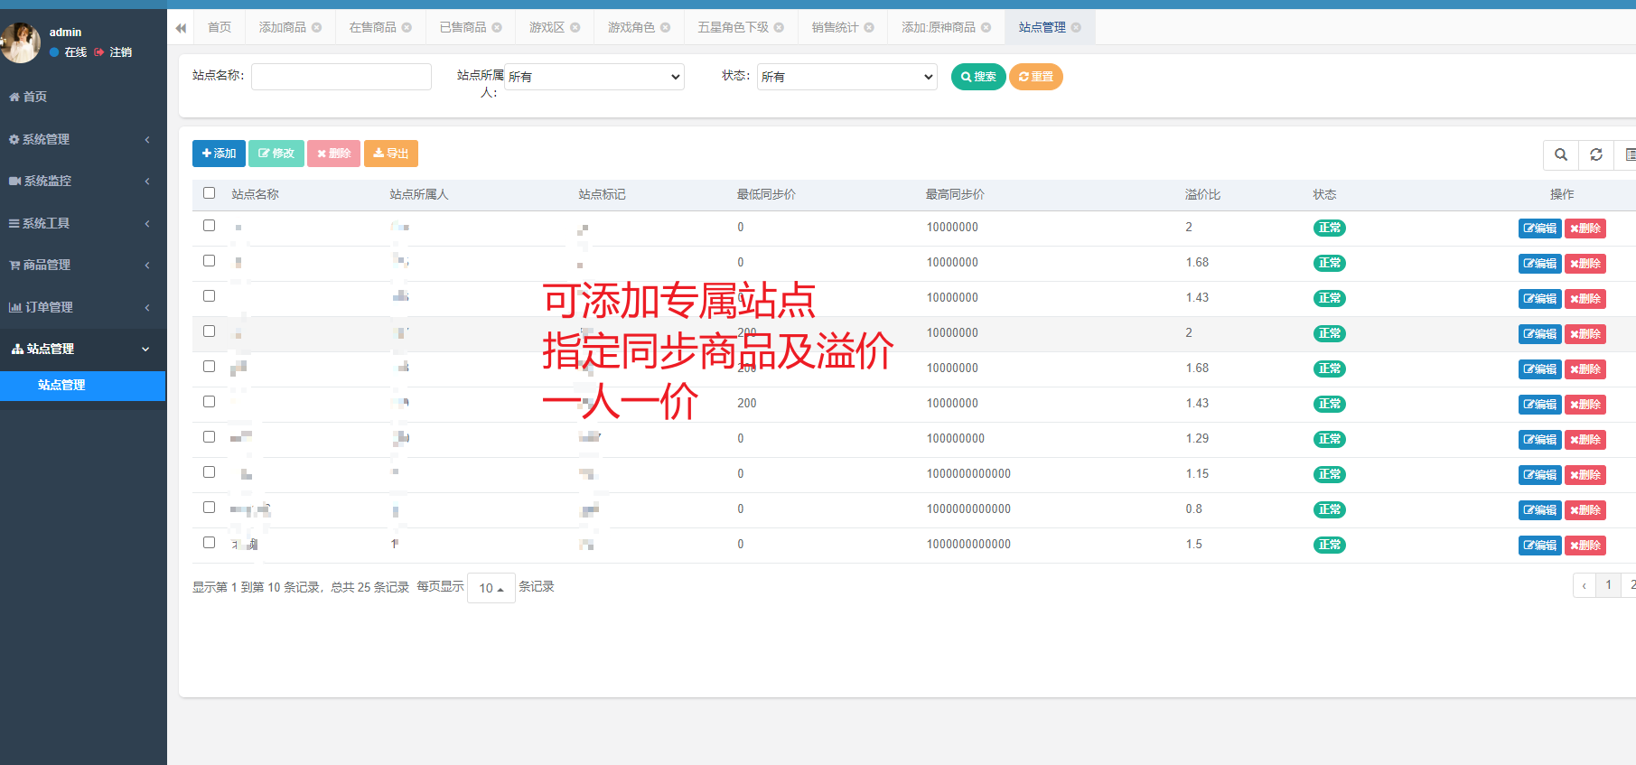
Task: Click 编辑 on the 1.5 row
Action: point(1540,546)
